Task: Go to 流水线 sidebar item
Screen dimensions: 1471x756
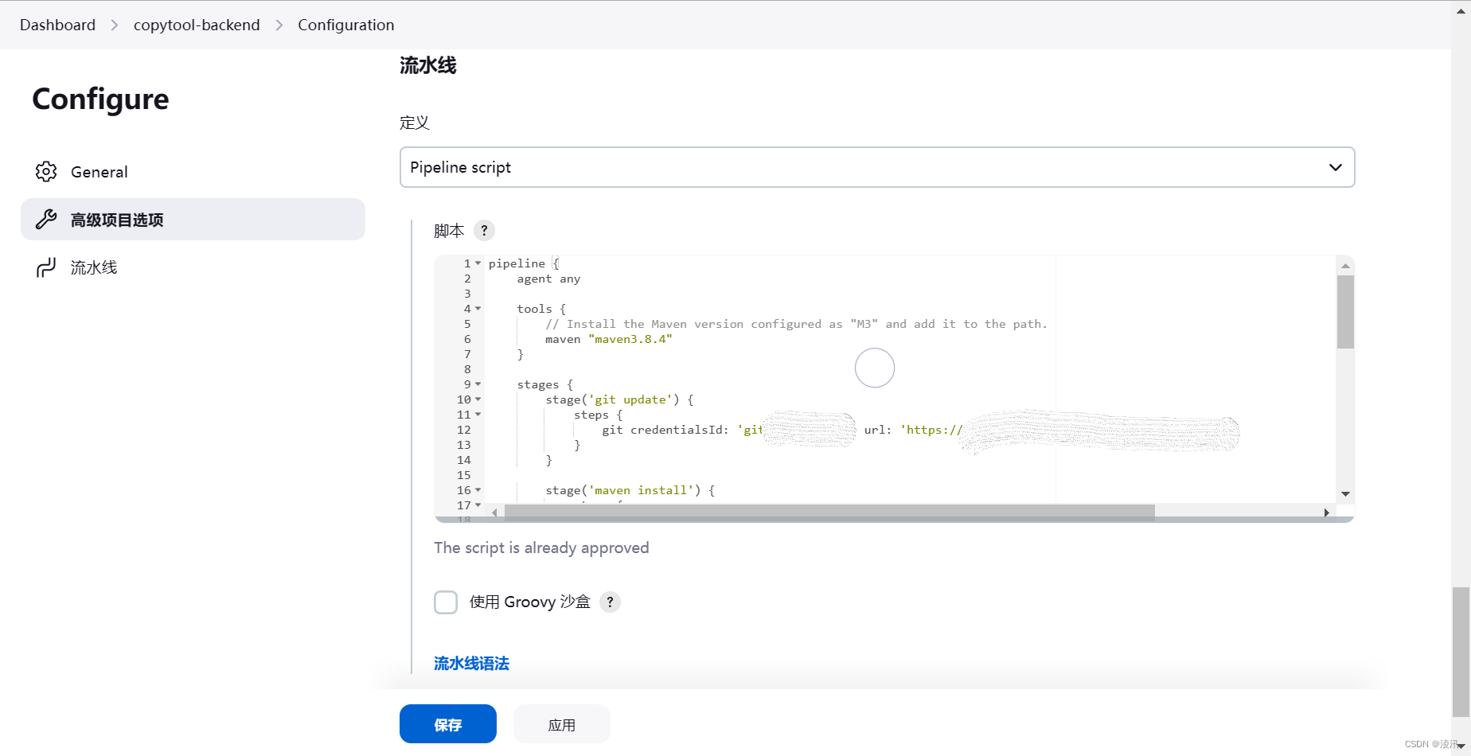Action: click(x=193, y=267)
